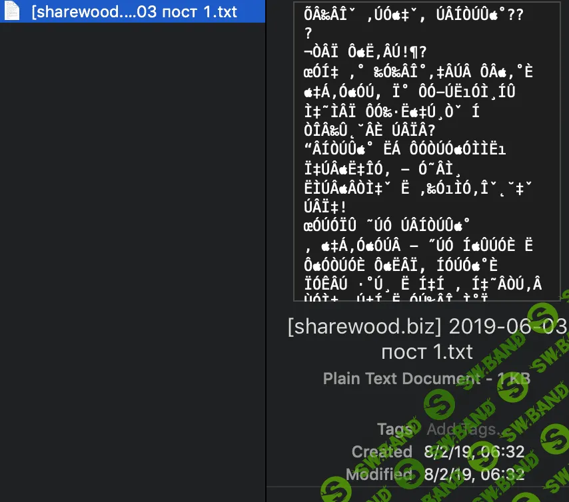The width and height of the screenshot is (569, 502).
Task: Click the Modified date entry
Action: (x=475, y=475)
